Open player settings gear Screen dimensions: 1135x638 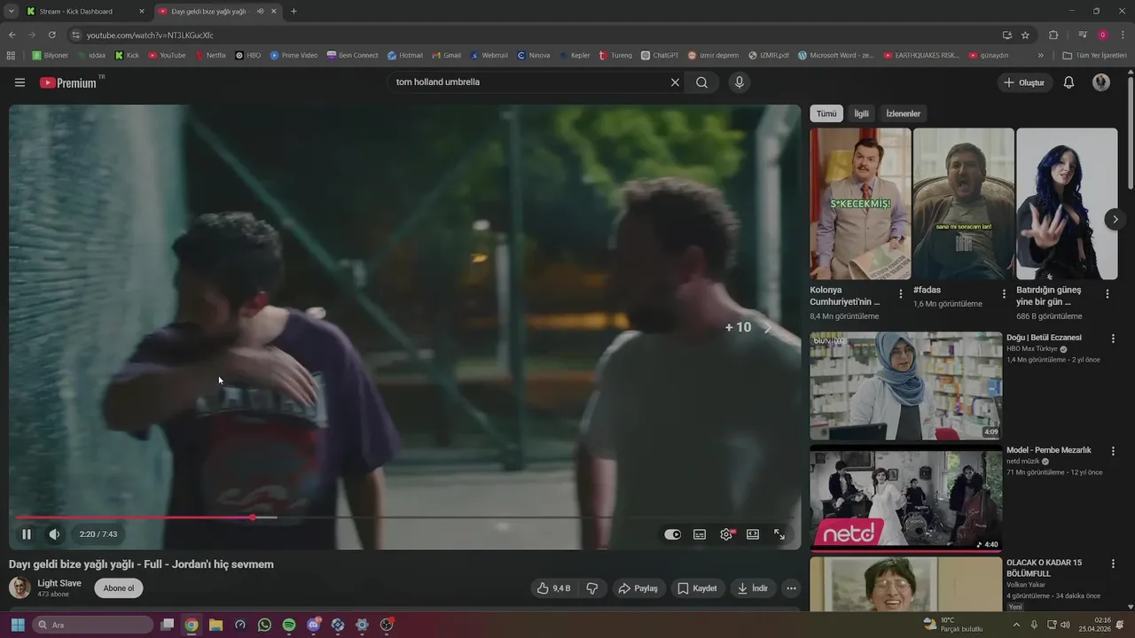(727, 534)
